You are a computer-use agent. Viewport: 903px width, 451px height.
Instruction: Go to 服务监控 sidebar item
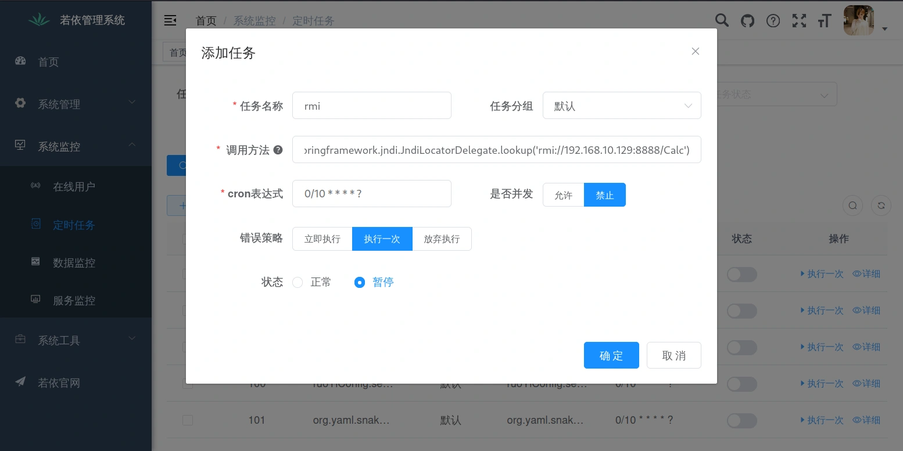point(74,301)
